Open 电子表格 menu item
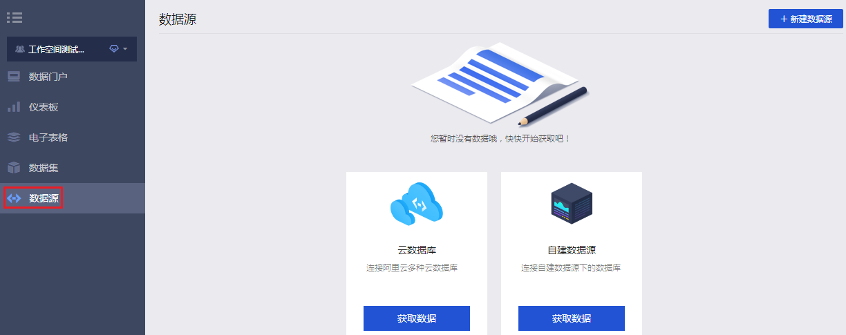Screen dimensions: 846x335 pyautogui.click(x=73, y=137)
